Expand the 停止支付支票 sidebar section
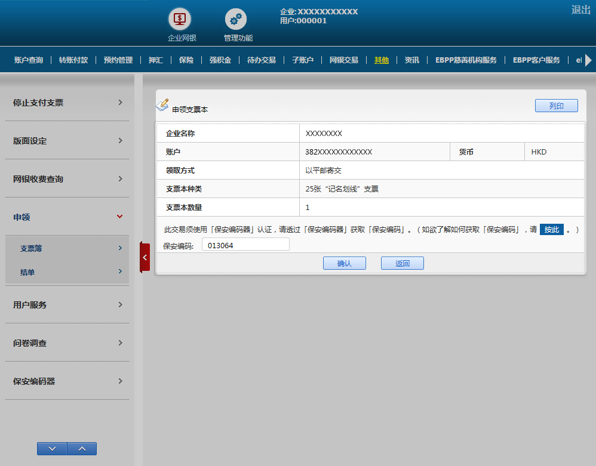Screen dimensions: 596x466 [x=67, y=103]
